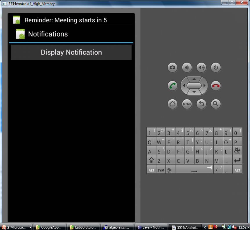Toggle the SYM key on keyboard
The height and width of the screenshot is (230, 250).
point(161,170)
